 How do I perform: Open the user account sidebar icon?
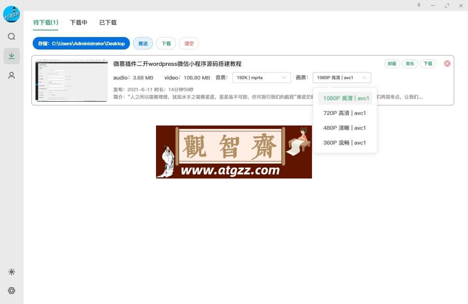click(x=12, y=75)
